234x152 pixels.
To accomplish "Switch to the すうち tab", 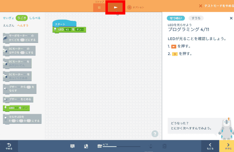I will 196,18.
